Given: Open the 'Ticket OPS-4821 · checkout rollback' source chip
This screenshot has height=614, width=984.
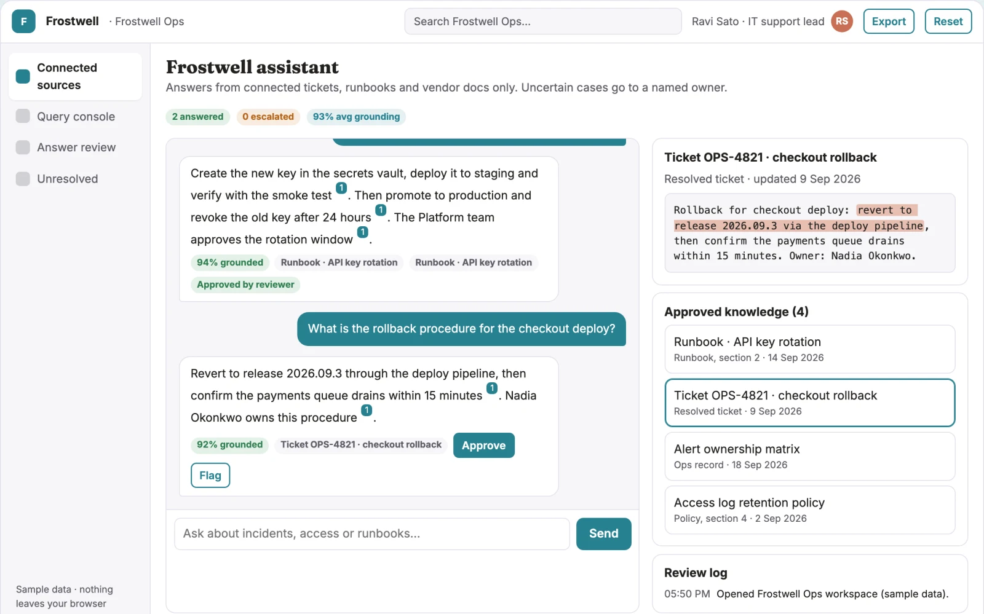Looking at the screenshot, I should pyautogui.click(x=361, y=445).
